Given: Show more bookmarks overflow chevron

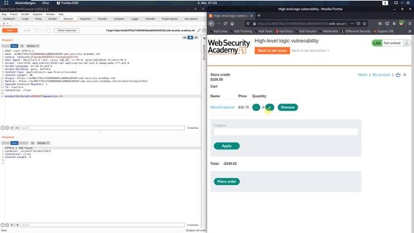Looking at the screenshot, I should [409, 31].
